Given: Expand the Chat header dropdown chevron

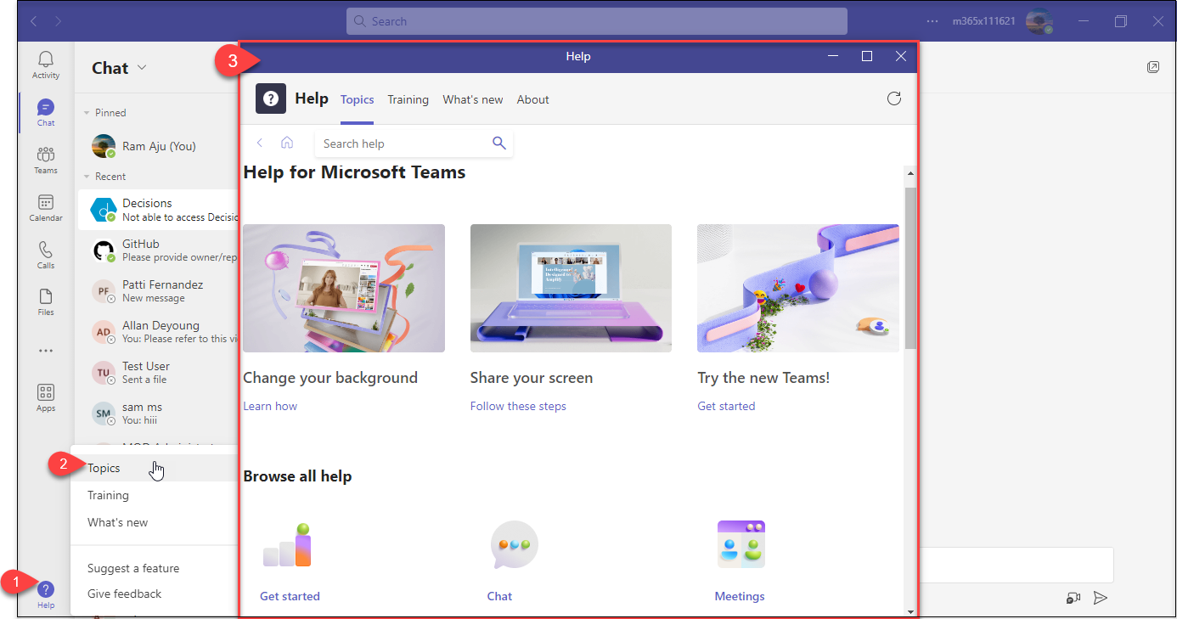Looking at the screenshot, I should [142, 68].
